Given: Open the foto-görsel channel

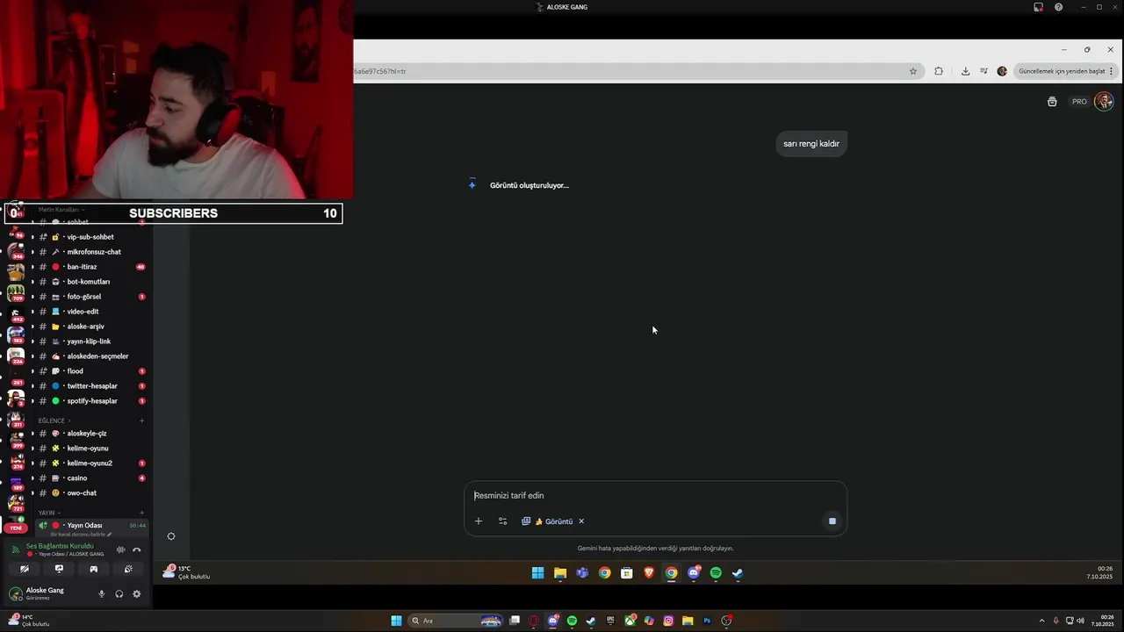Looking at the screenshot, I should [x=91, y=297].
